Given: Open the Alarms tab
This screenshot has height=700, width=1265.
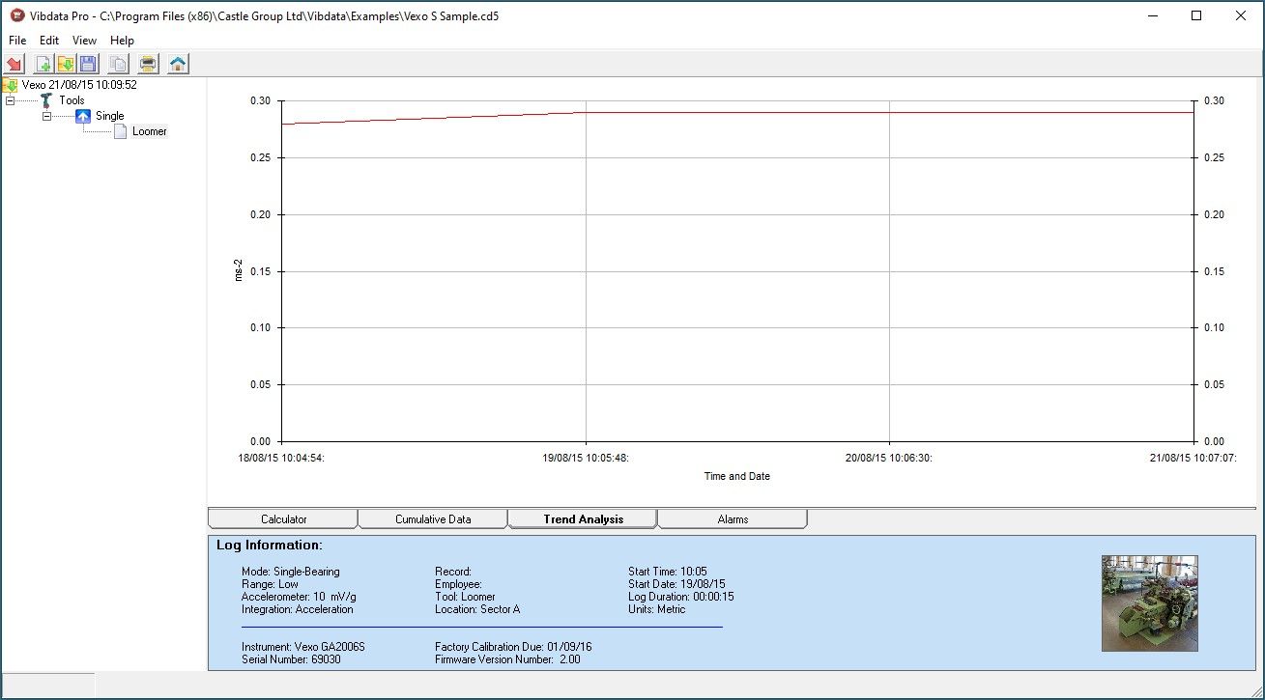Looking at the screenshot, I should click(733, 519).
